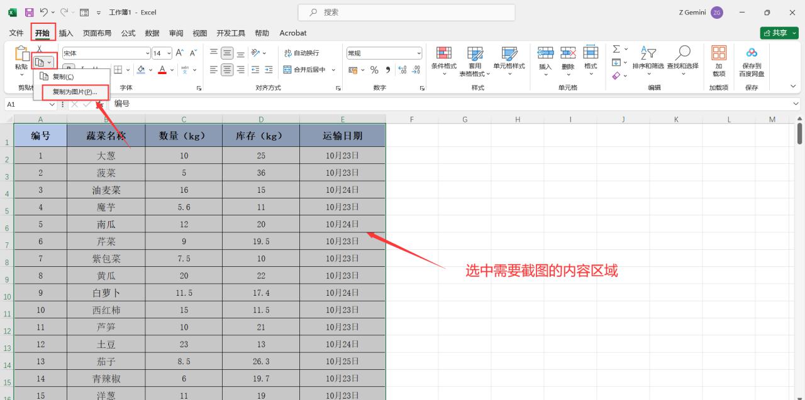Expand the formula bar
The image size is (805, 400).
click(x=796, y=104)
